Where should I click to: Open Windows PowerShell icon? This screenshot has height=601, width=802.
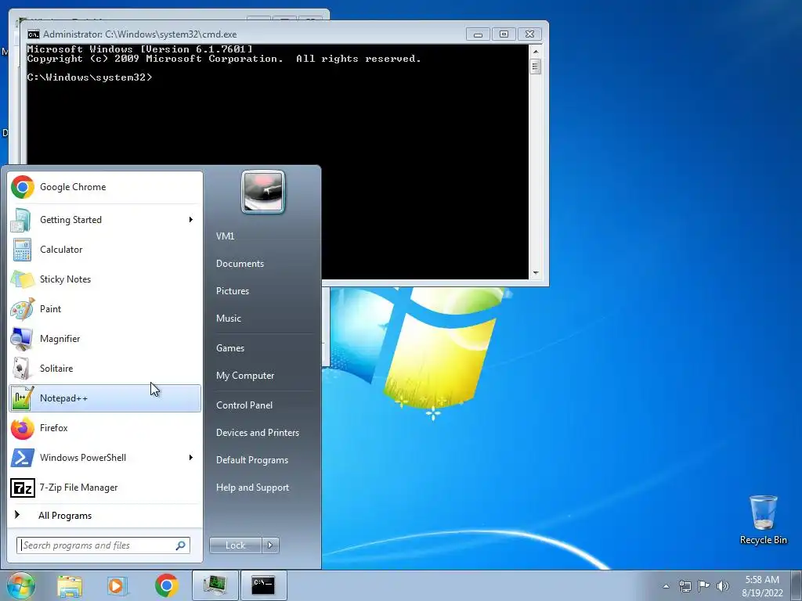click(x=21, y=457)
